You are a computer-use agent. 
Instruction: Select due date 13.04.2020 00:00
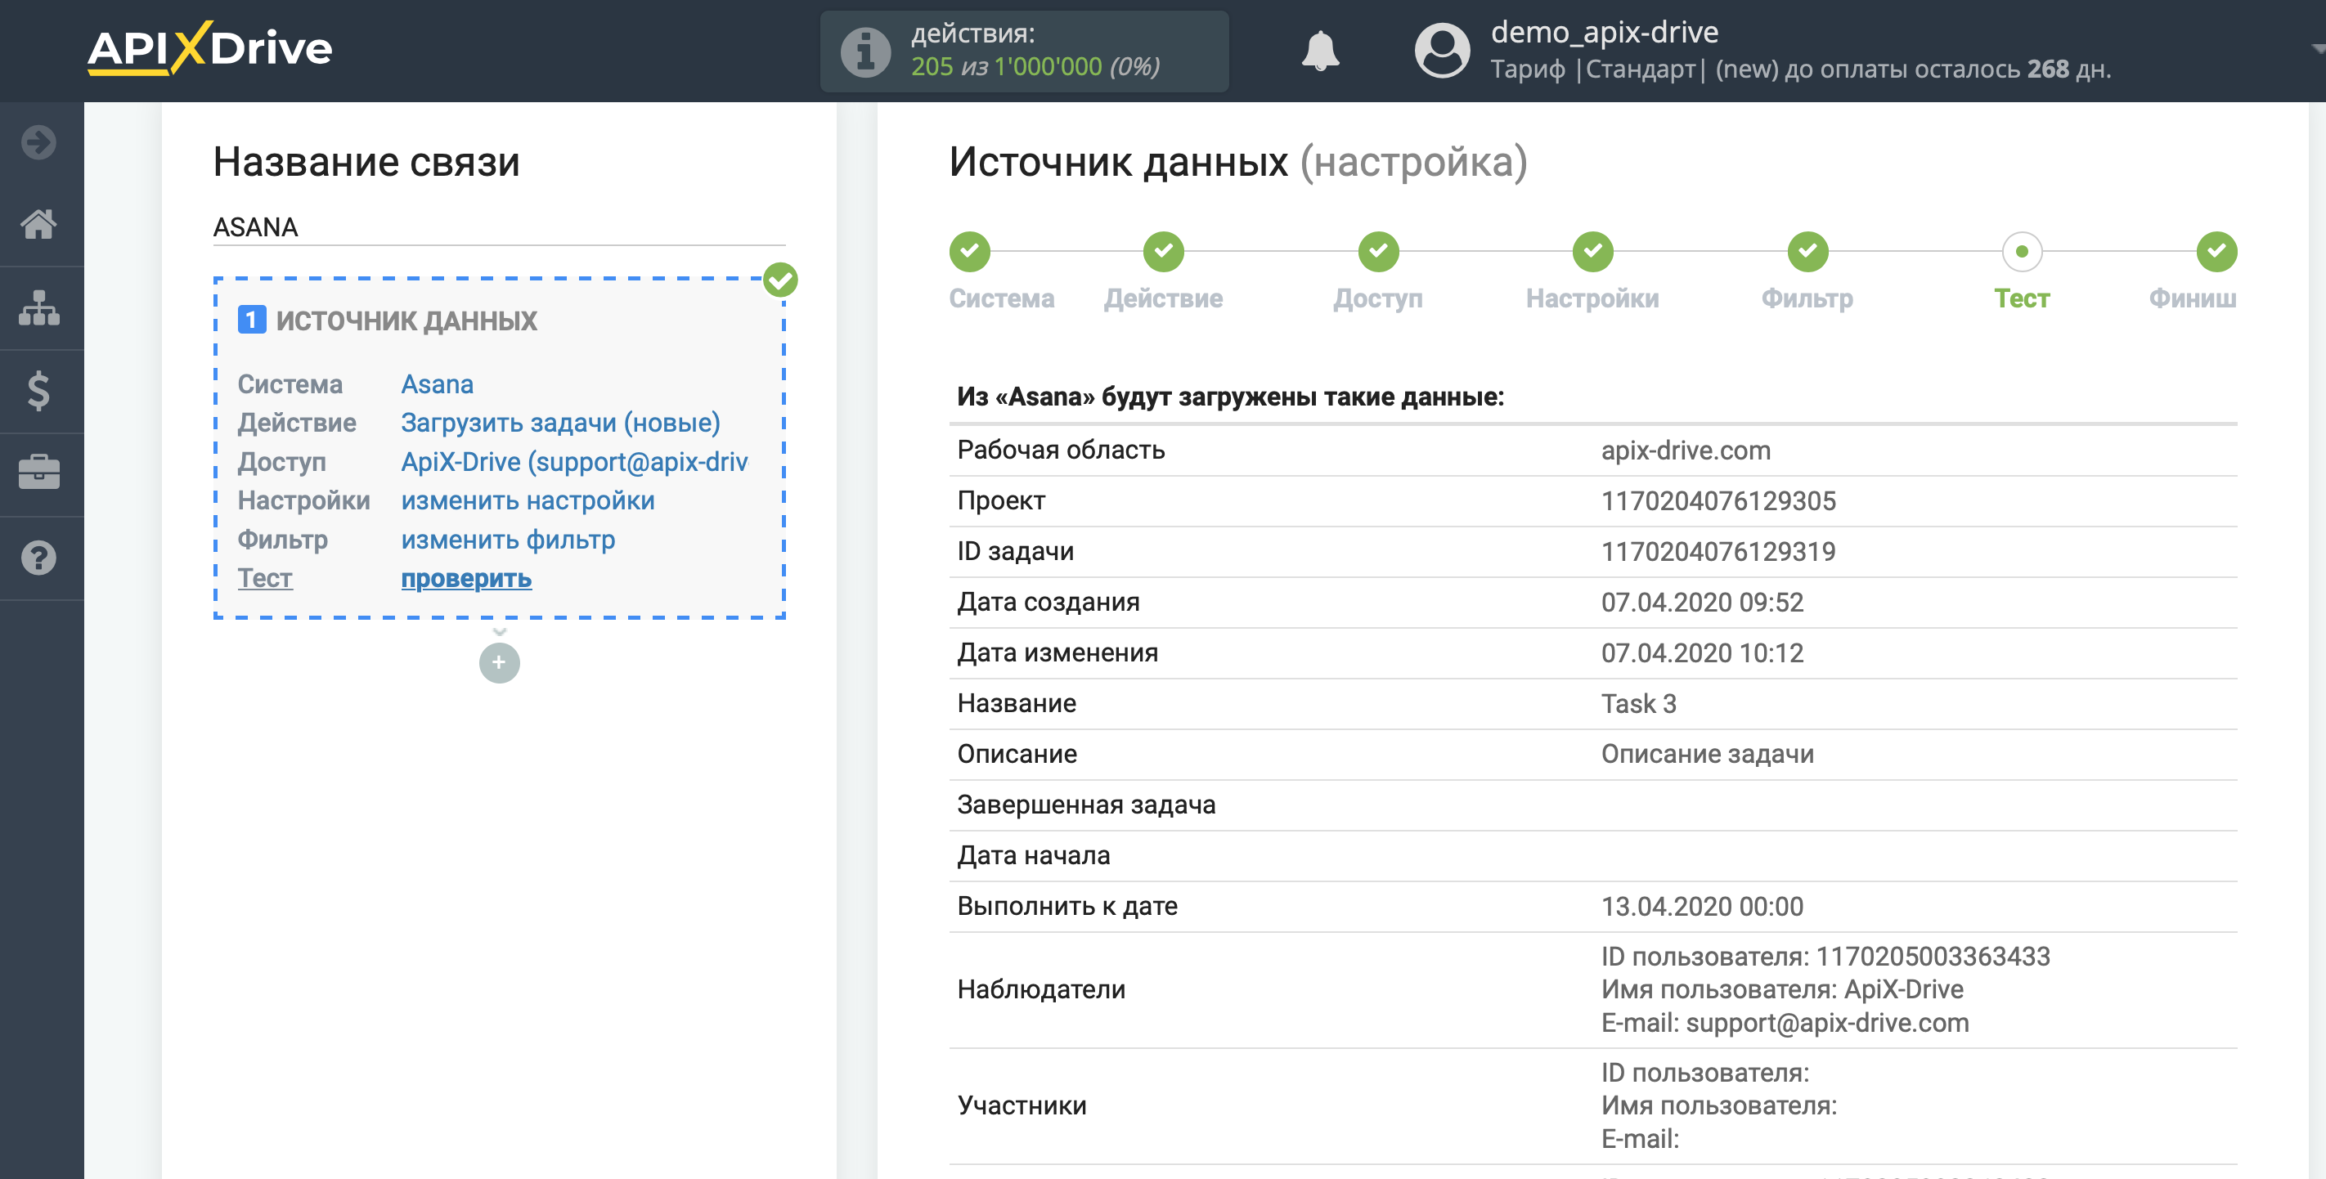point(1702,905)
